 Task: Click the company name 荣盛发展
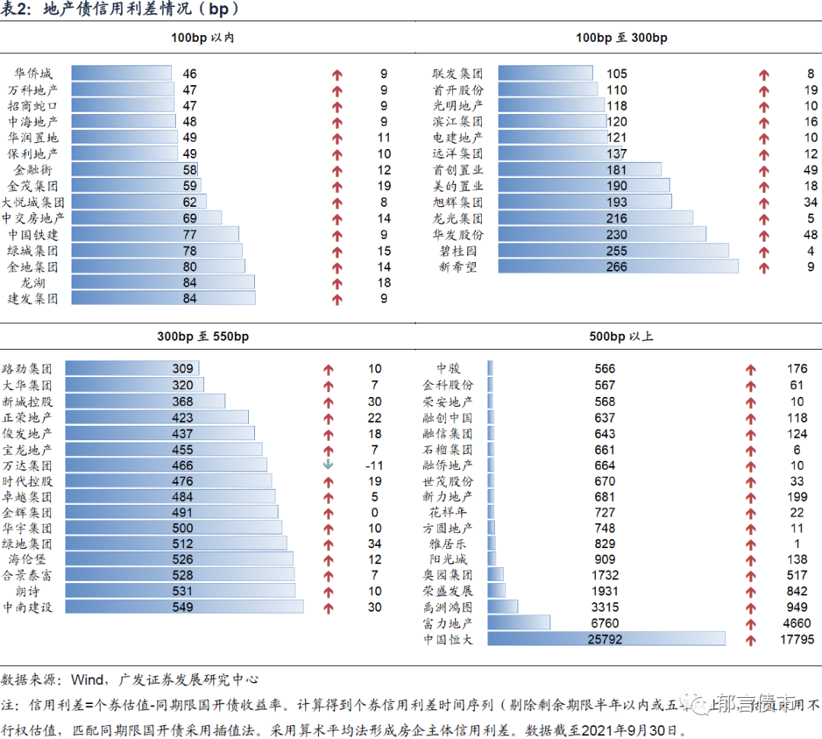(x=448, y=592)
